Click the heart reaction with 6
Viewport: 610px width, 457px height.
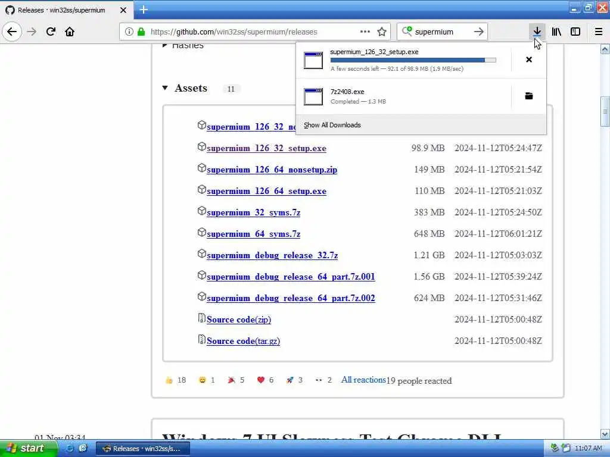tap(265, 380)
